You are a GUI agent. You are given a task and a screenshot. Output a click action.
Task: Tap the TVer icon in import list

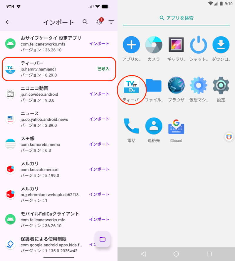click(10, 69)
